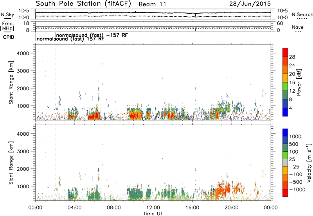Click velocity colorbar value -25
The height and width of the screenshot is (216, 313).
[294, 166]
